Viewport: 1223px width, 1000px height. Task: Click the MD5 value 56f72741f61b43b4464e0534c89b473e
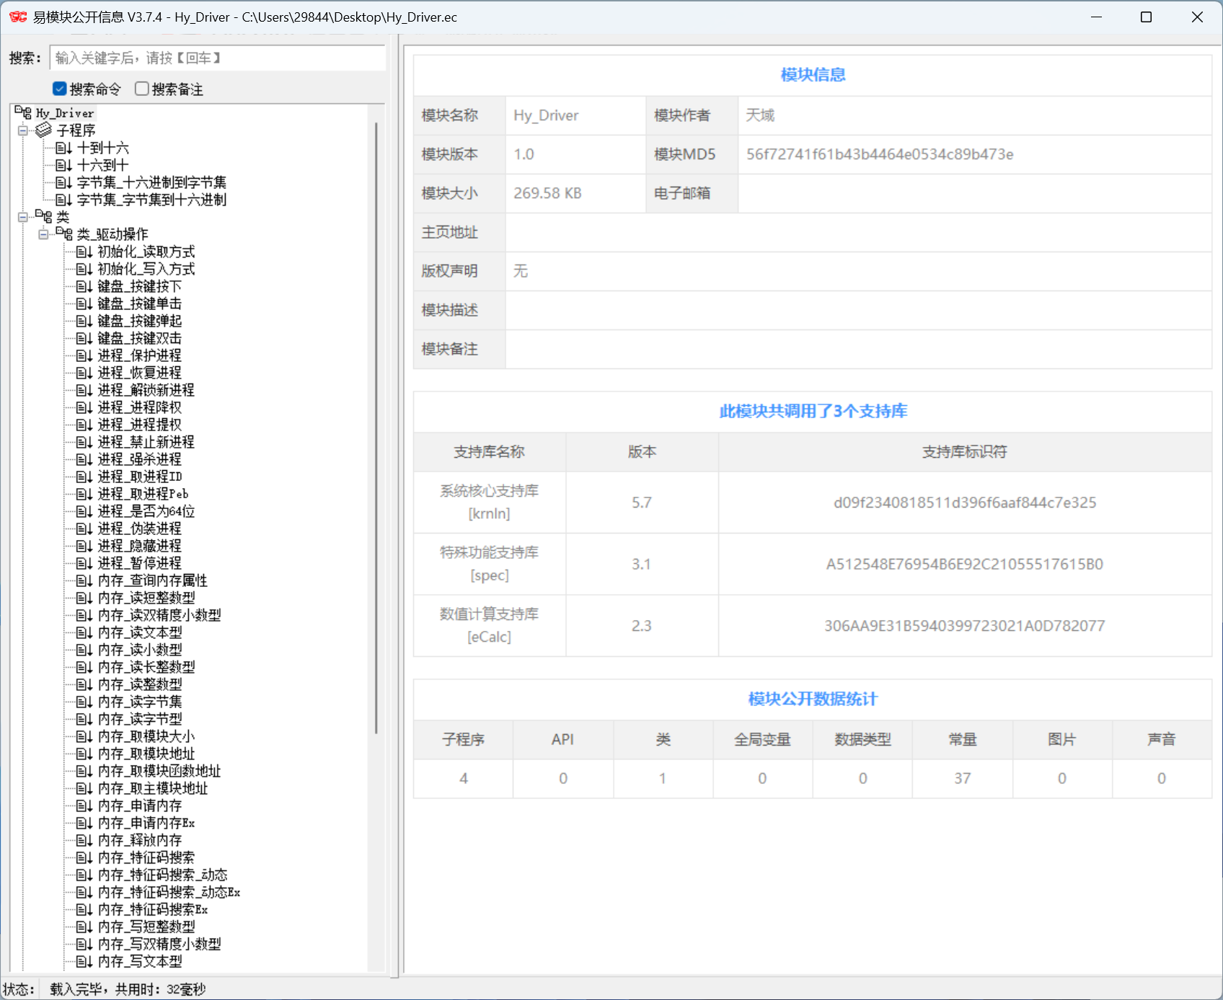pos(880,154)
